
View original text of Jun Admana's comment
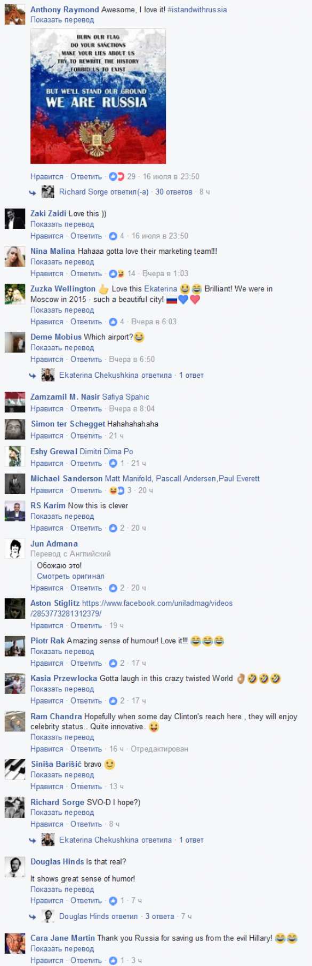pos(70,576)
